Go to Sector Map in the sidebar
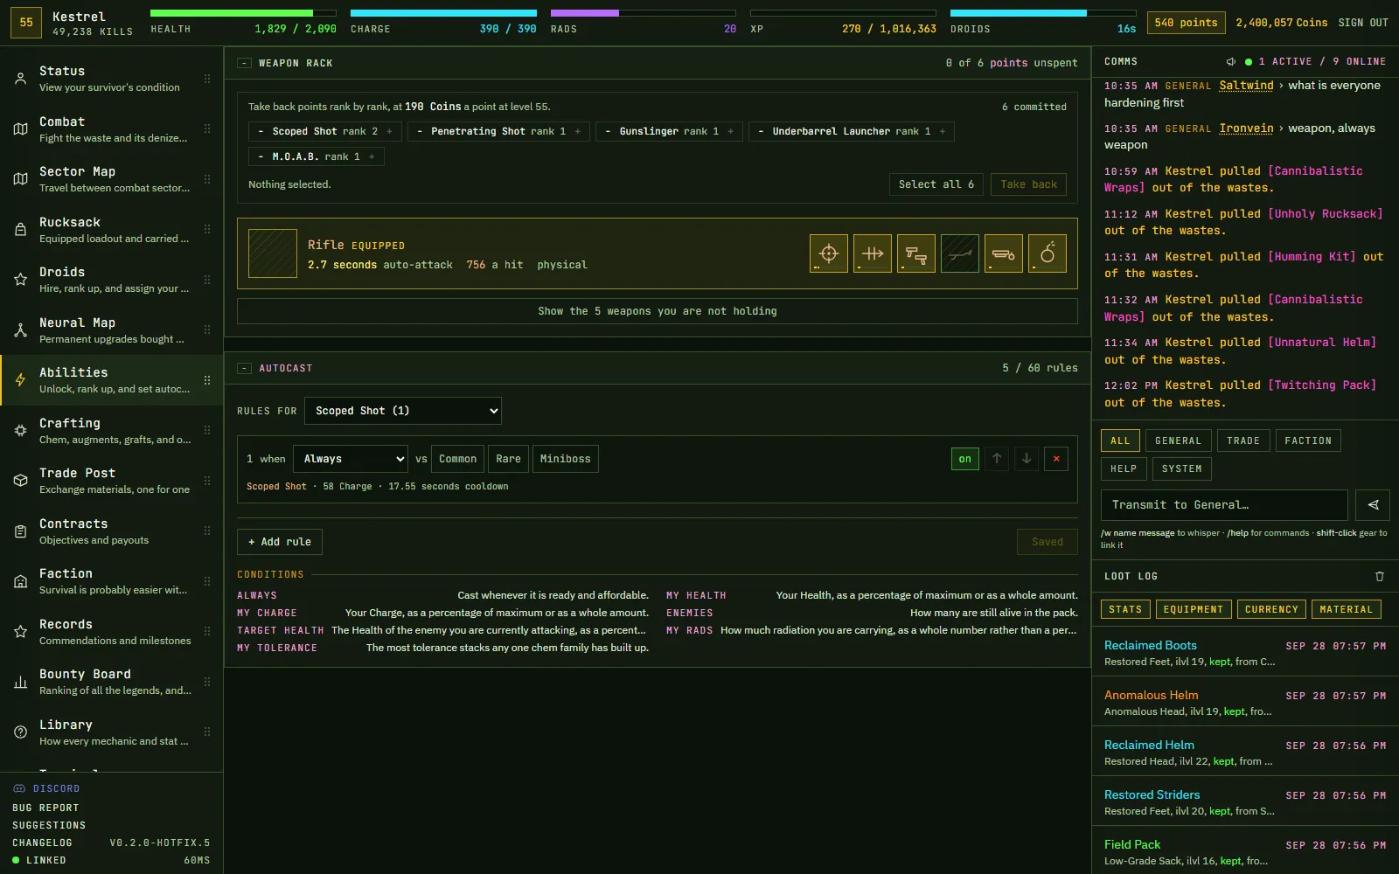 [111, 179]
